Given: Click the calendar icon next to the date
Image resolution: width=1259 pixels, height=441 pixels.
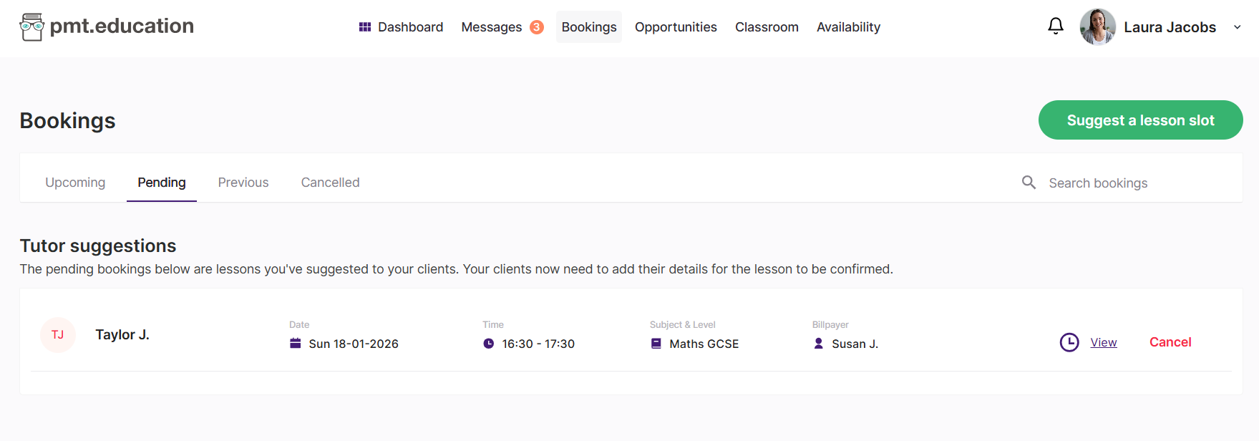Looking at the screenshot, I should pos(296,344).
